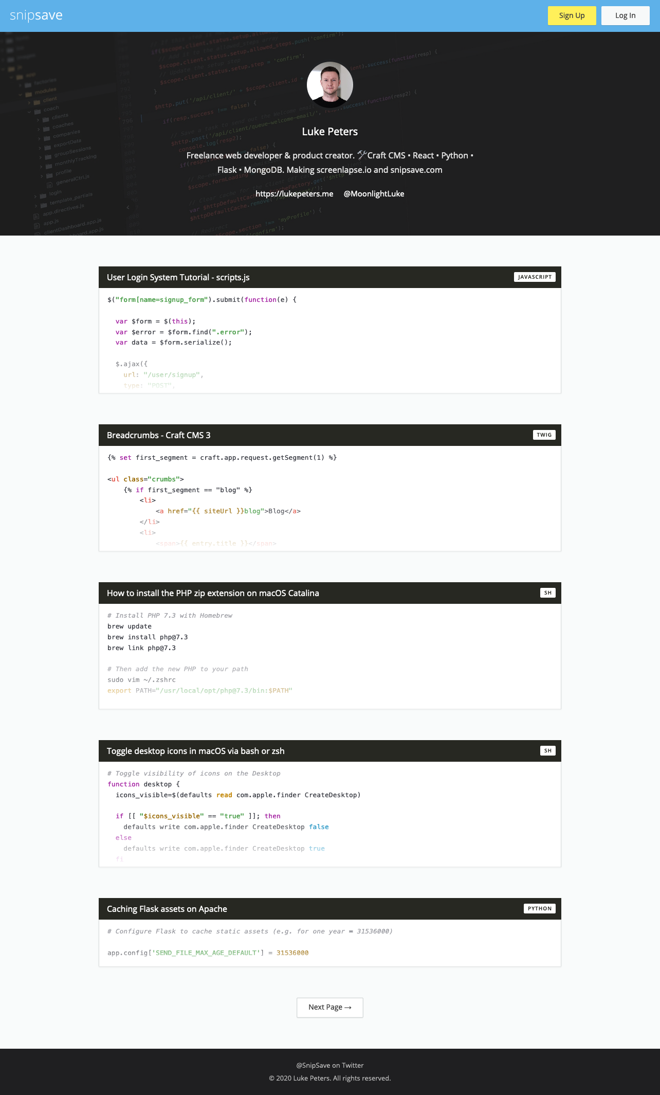
Task: Click SH badge on Toggle desktop icons snippet
Action: coord(547,751)
